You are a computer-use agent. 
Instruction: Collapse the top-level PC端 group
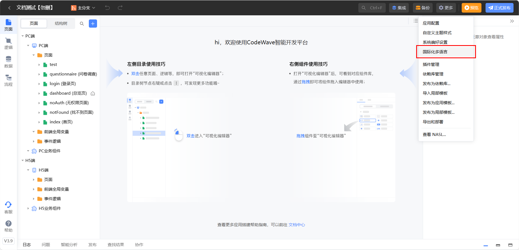coord(23,36)
